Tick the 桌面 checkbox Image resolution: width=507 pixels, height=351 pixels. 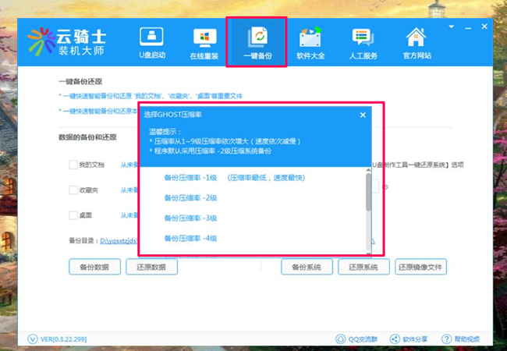point(73,215)
